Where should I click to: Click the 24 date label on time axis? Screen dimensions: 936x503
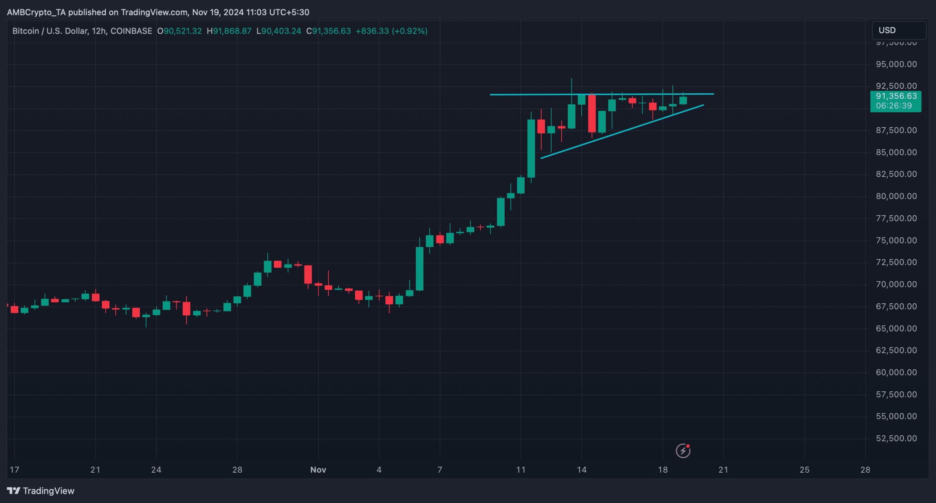point(156,470)
